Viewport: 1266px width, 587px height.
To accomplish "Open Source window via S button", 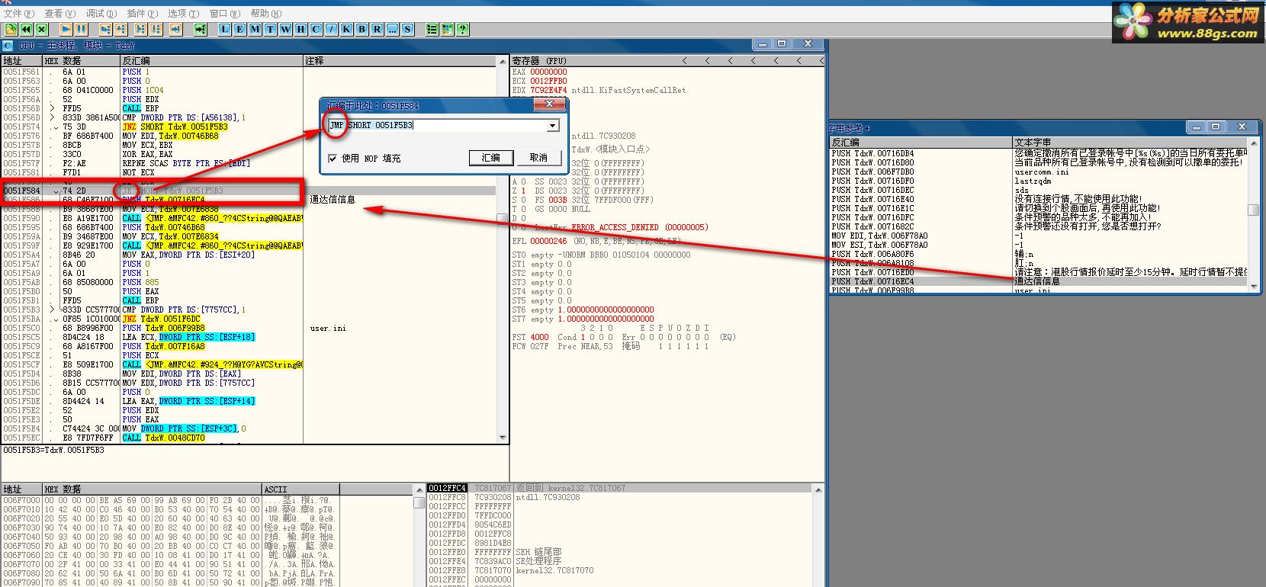I will [408, 29].
